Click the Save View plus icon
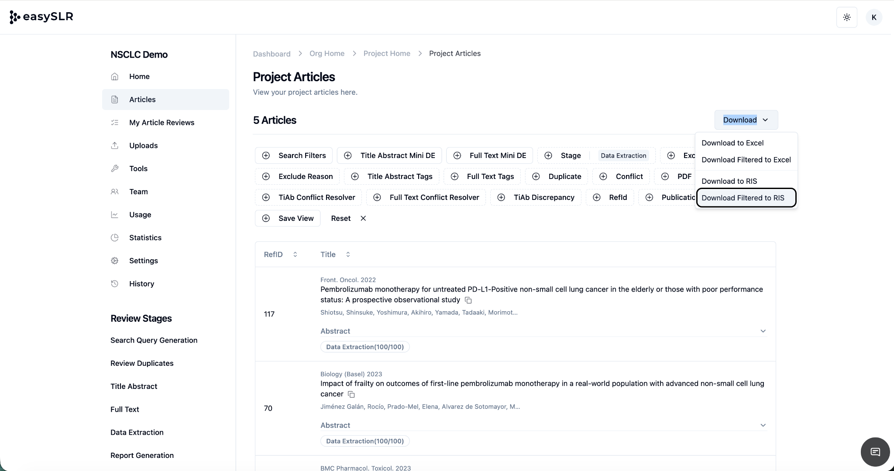This screenshot has width=894, height=471. (266, 218)
